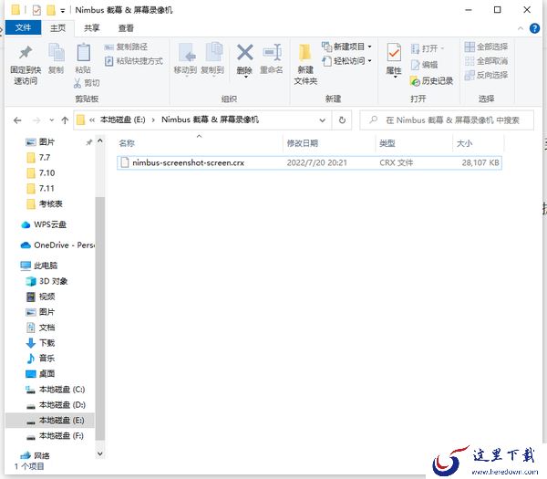Viewport: 547px width, 479px height.
Task: Open 3D 对象 in navigation pane
Action: (x=46, y=281)
